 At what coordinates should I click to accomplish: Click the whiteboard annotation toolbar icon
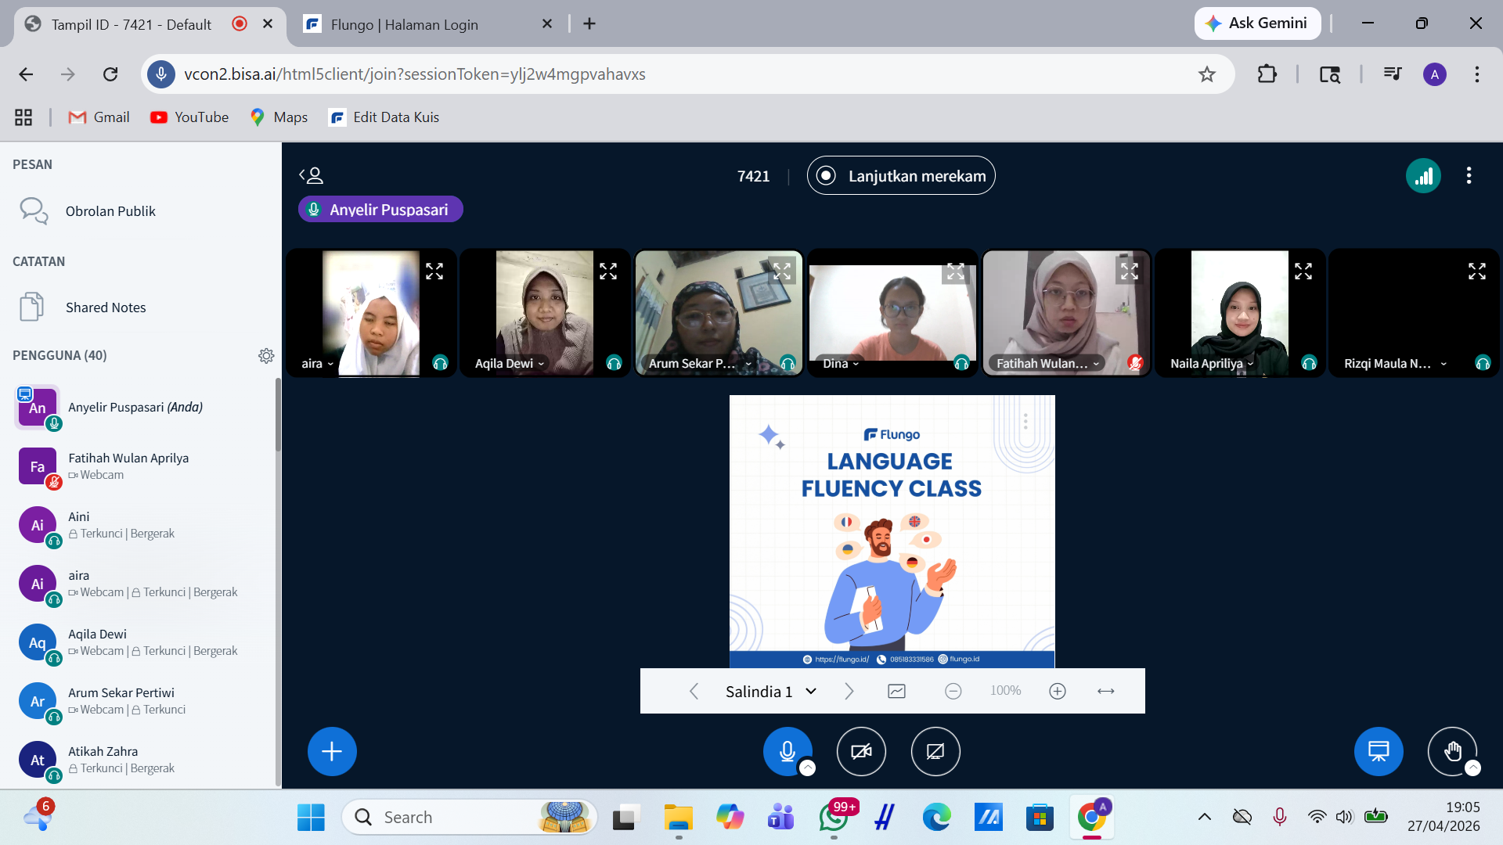897,691
